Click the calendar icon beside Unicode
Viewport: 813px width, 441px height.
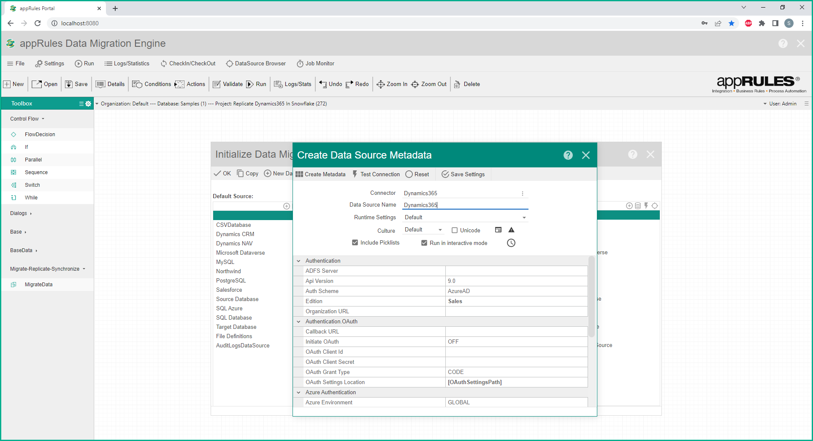(499, 230)
